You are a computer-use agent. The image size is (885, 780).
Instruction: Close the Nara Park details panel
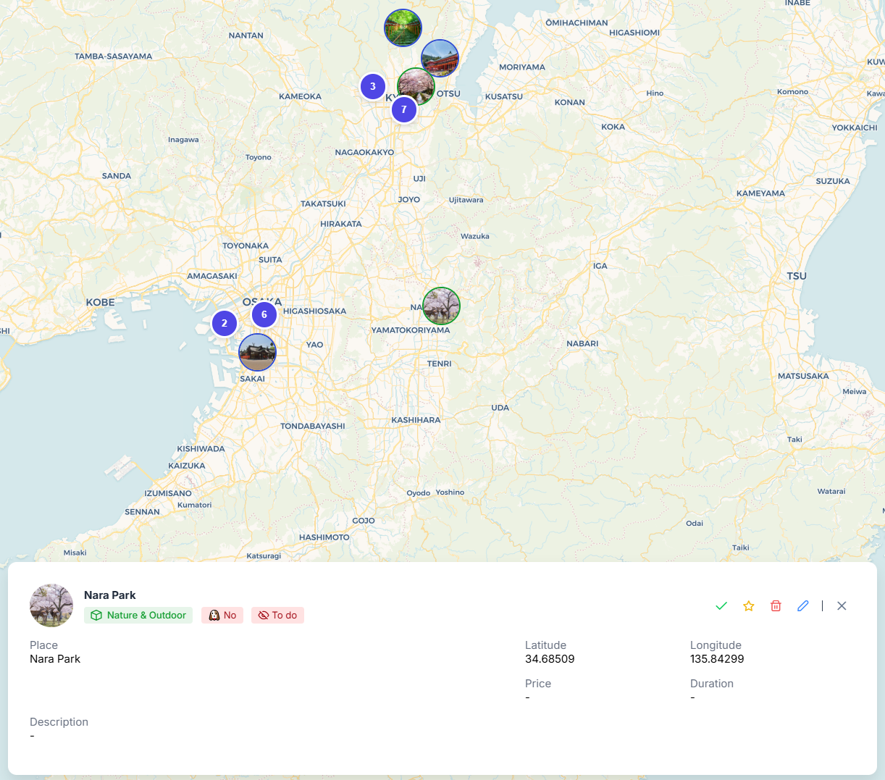coord(842,606)
